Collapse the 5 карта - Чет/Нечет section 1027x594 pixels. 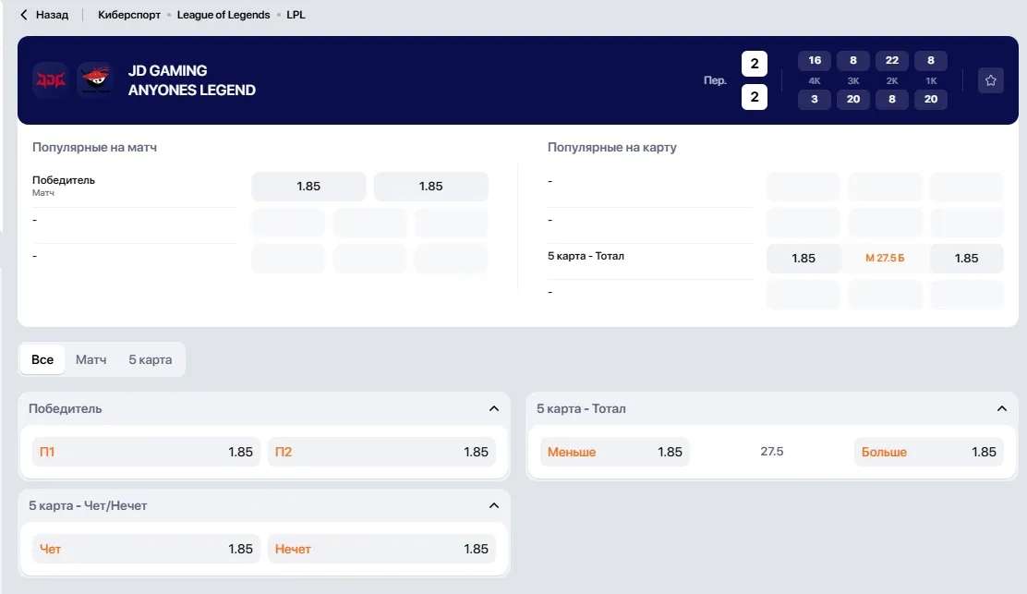(x=494, y=505)
